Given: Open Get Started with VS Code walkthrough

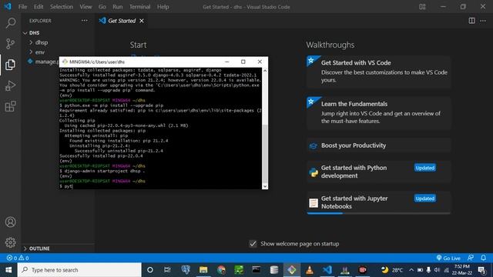Looking at the screenshot, I should pos(378,72).
